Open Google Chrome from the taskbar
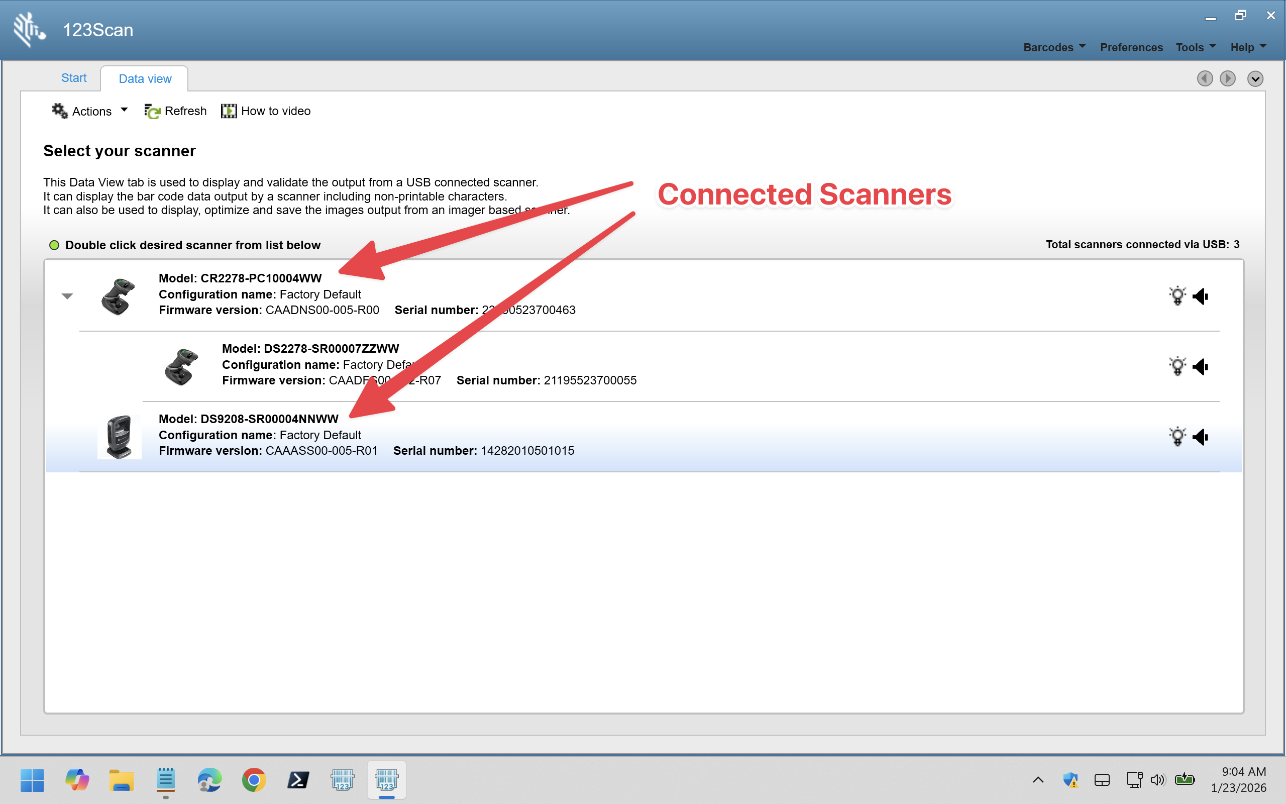Screen dimensions: 1286x804 click(x=254, y=780)
